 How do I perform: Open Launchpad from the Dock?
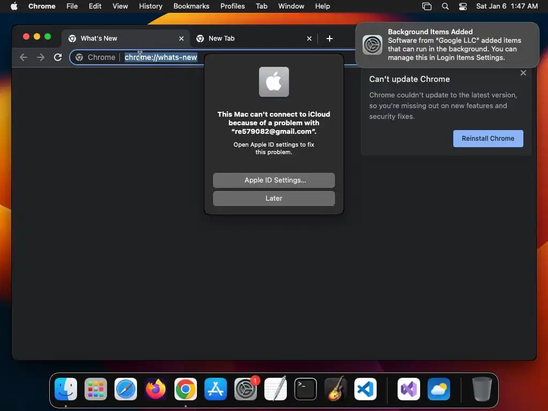pos(96,389)
